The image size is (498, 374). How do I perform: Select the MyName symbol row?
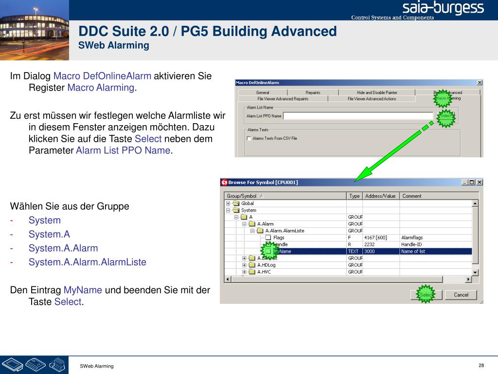tap(348, 251)
